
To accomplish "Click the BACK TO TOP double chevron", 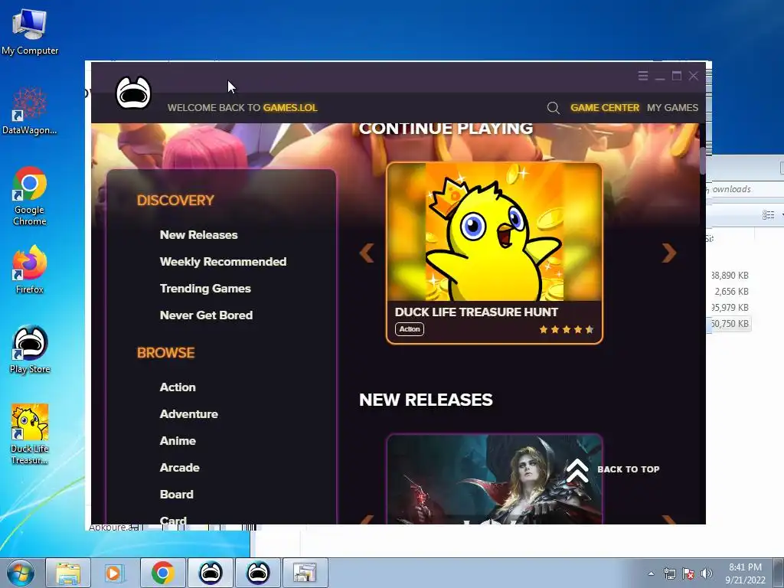I will click(577, 471).
